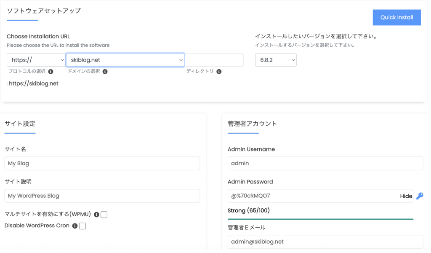The height and width of the screenshot is (253, 431).
Task: Click the info icon next to ディレクトリ
Action: coord(219,72)
